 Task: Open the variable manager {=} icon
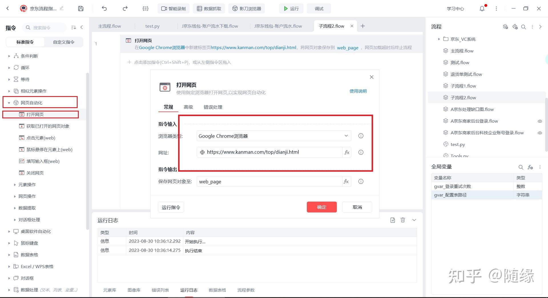click(x=145, y=8)
